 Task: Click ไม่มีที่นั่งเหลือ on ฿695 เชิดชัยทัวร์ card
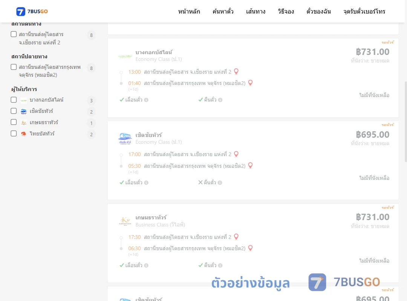pyautogui.click(x=374, y=178)
